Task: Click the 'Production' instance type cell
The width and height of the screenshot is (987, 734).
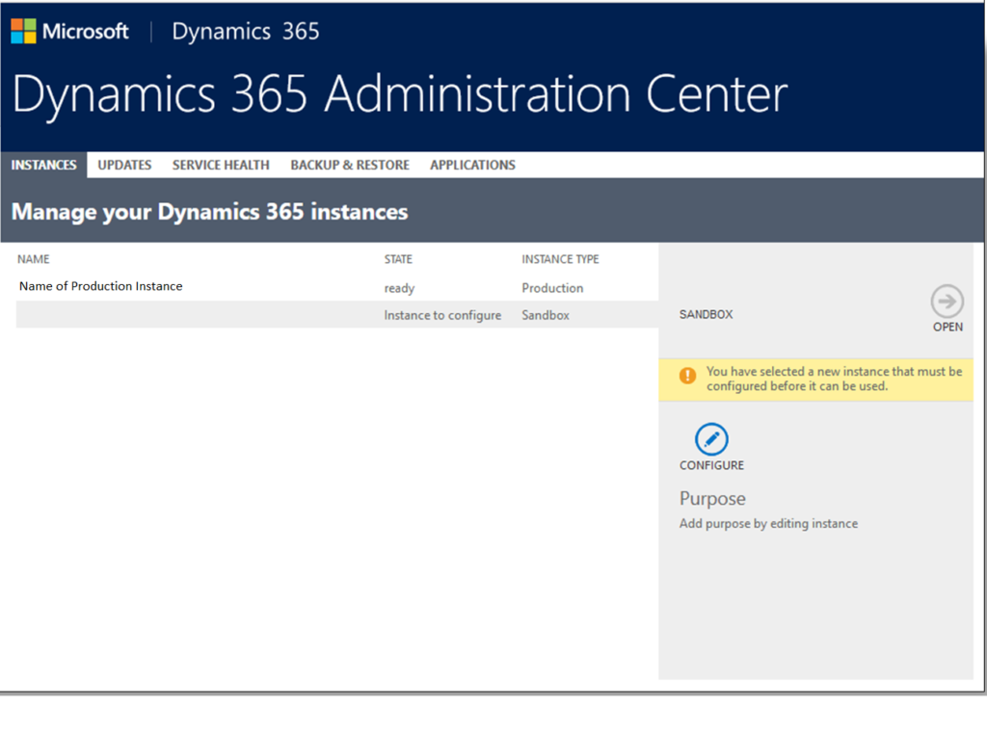Action: [552, 288]
